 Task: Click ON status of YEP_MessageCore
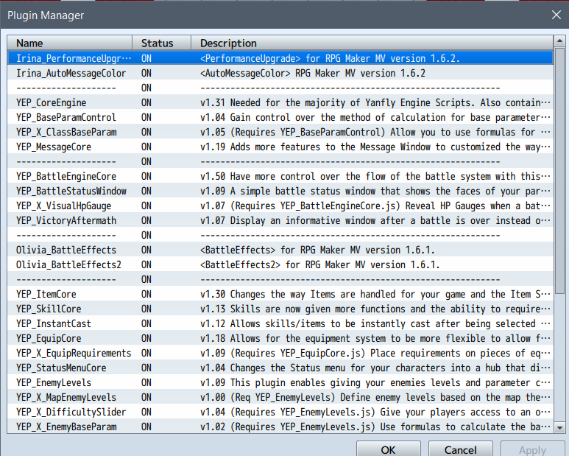coord(146,147)
